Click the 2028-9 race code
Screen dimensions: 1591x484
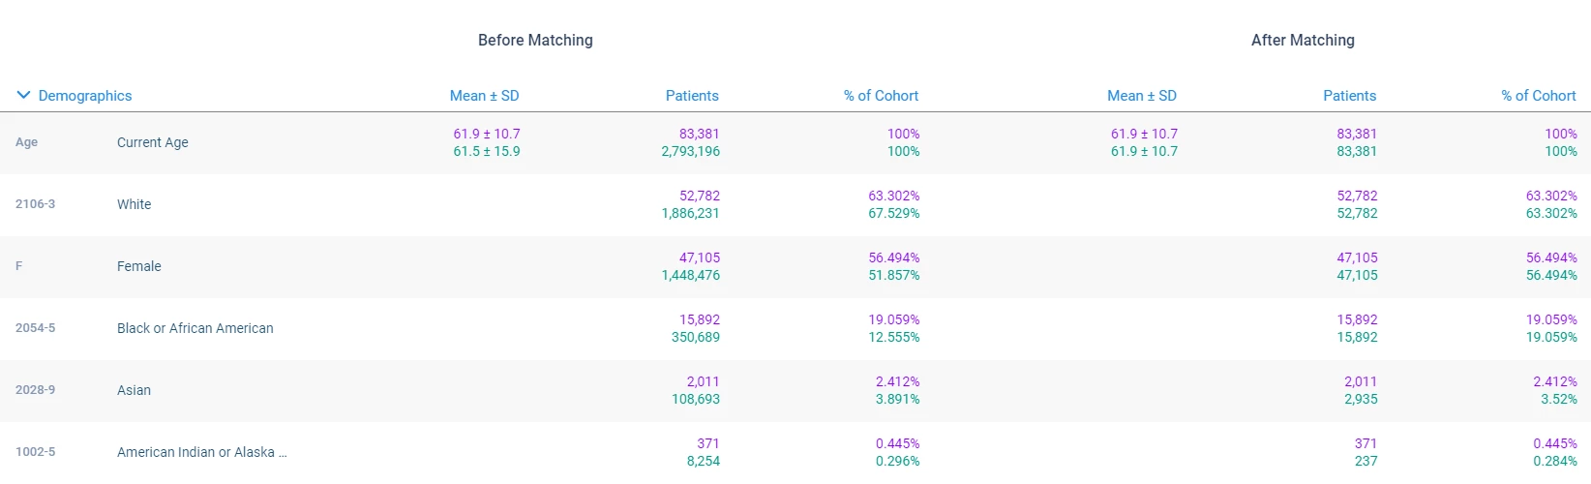pos(36,390)
